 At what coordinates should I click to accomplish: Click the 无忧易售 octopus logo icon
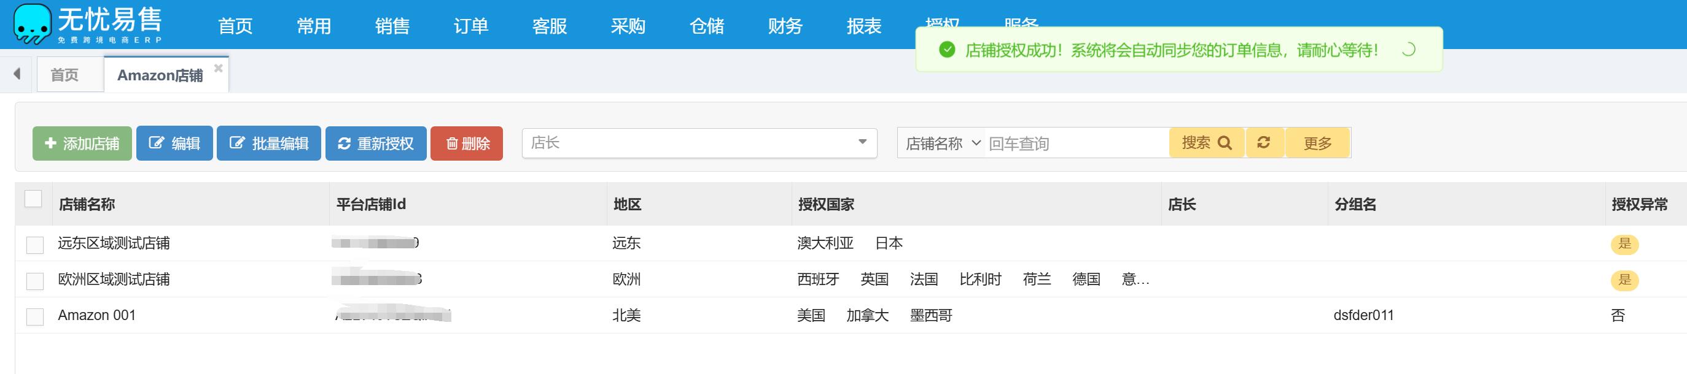31,24
